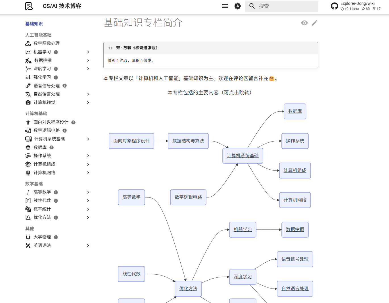Click the GitHub avatar for Explorer-Dong/wiki
This screenshot has height=303, width=389.
(x=334, y=6)
